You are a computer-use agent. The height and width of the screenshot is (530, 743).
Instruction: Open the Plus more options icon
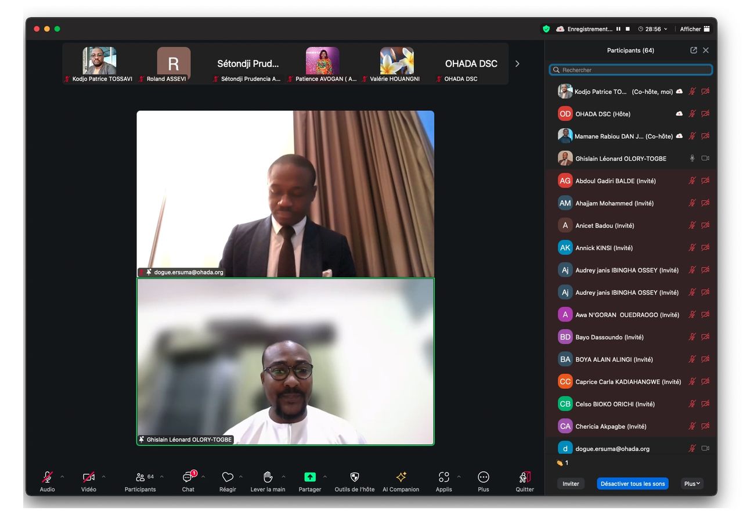pyautogui.click(x=484, y=477)
